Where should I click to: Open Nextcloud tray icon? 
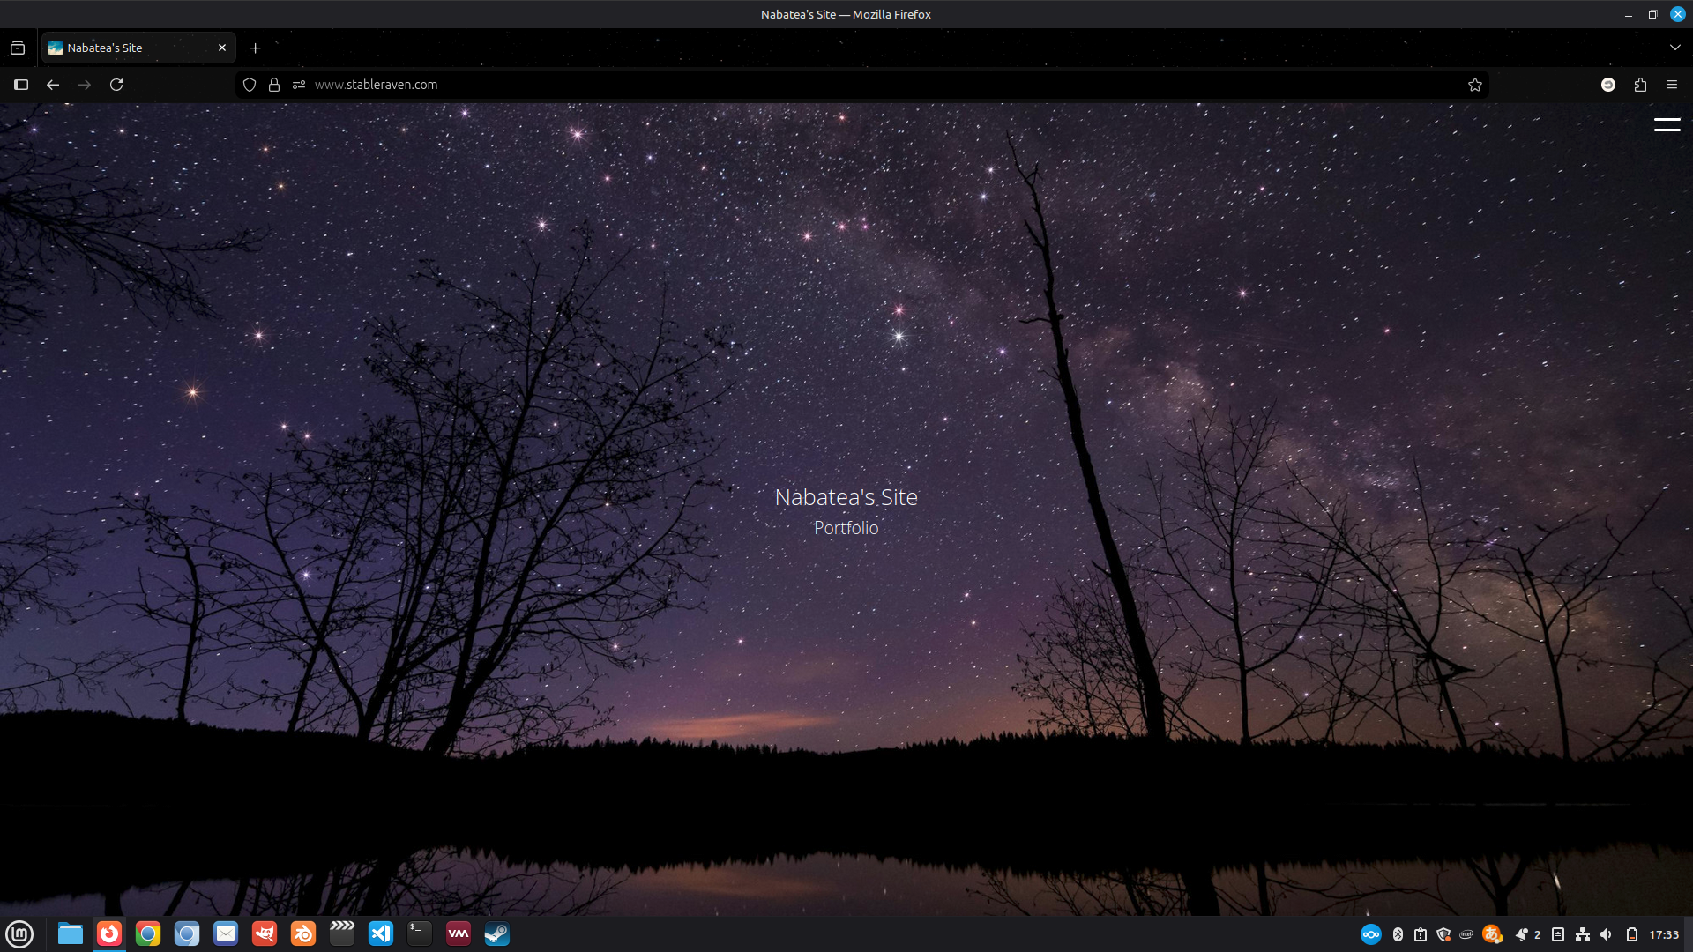tap(1370, 934)
